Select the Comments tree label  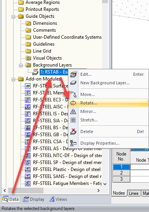coord(45,30)
